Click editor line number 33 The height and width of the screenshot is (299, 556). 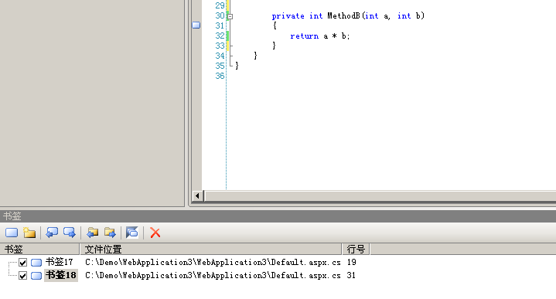coord(220,46)
